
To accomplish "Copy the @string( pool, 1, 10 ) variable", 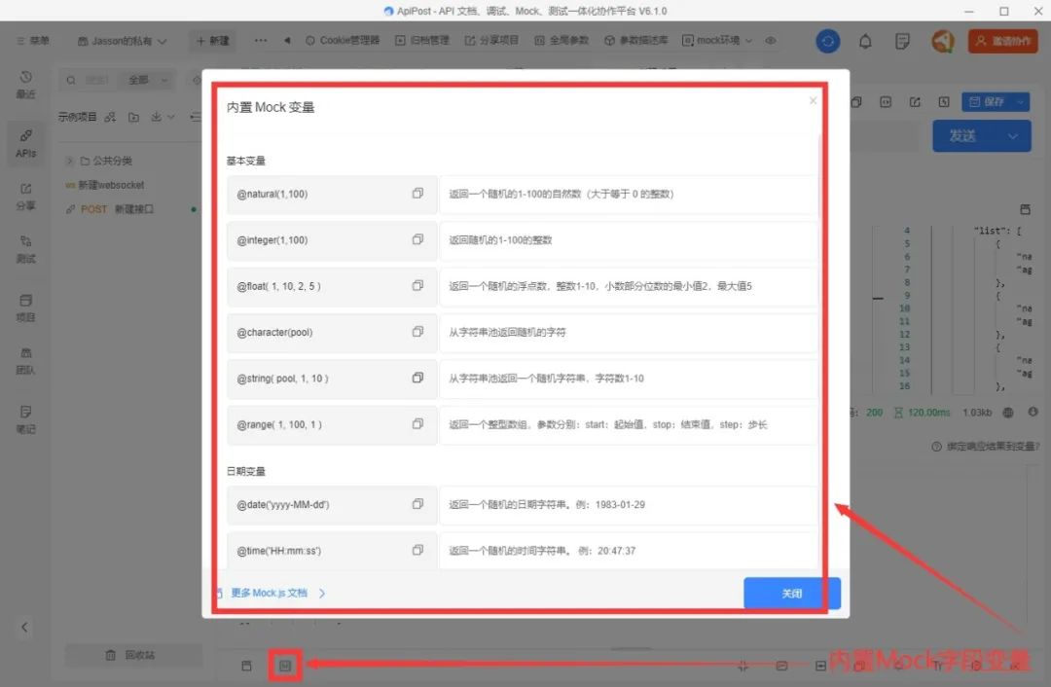I will pos(417,378).
